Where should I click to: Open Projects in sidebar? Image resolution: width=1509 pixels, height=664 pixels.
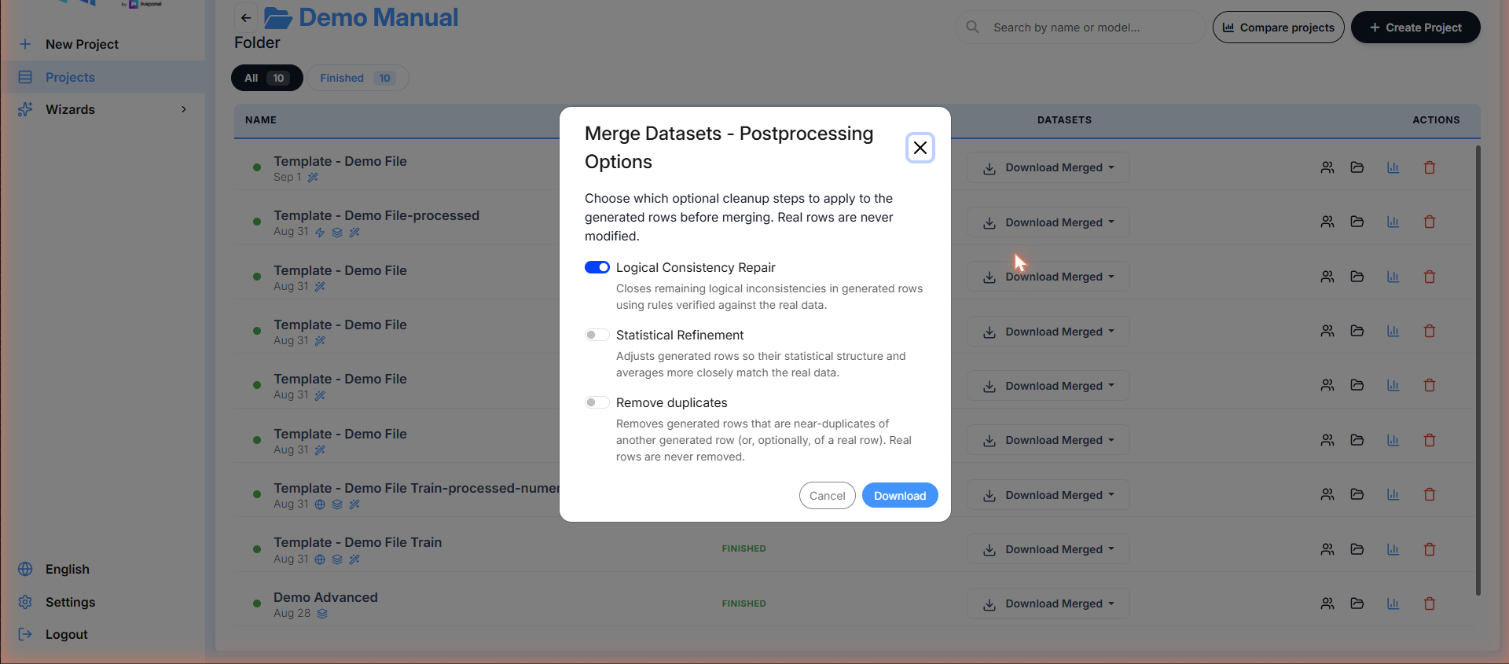[102, 77]
